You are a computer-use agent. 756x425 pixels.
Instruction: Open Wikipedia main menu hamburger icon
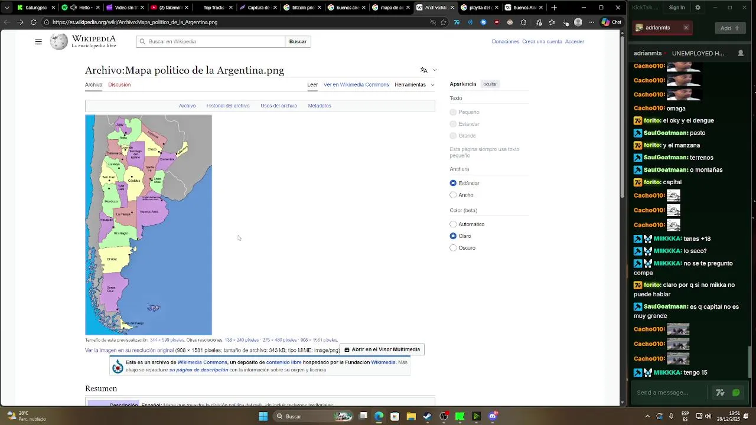pos(38,42)
